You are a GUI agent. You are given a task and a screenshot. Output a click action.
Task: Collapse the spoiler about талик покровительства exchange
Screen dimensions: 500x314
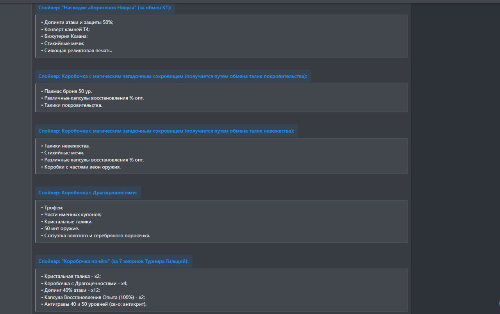(x=173, y=76)
